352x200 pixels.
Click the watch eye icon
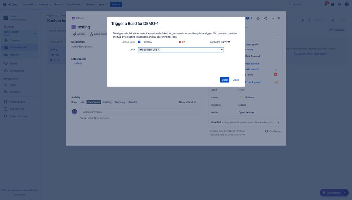(x=248, y=18)
